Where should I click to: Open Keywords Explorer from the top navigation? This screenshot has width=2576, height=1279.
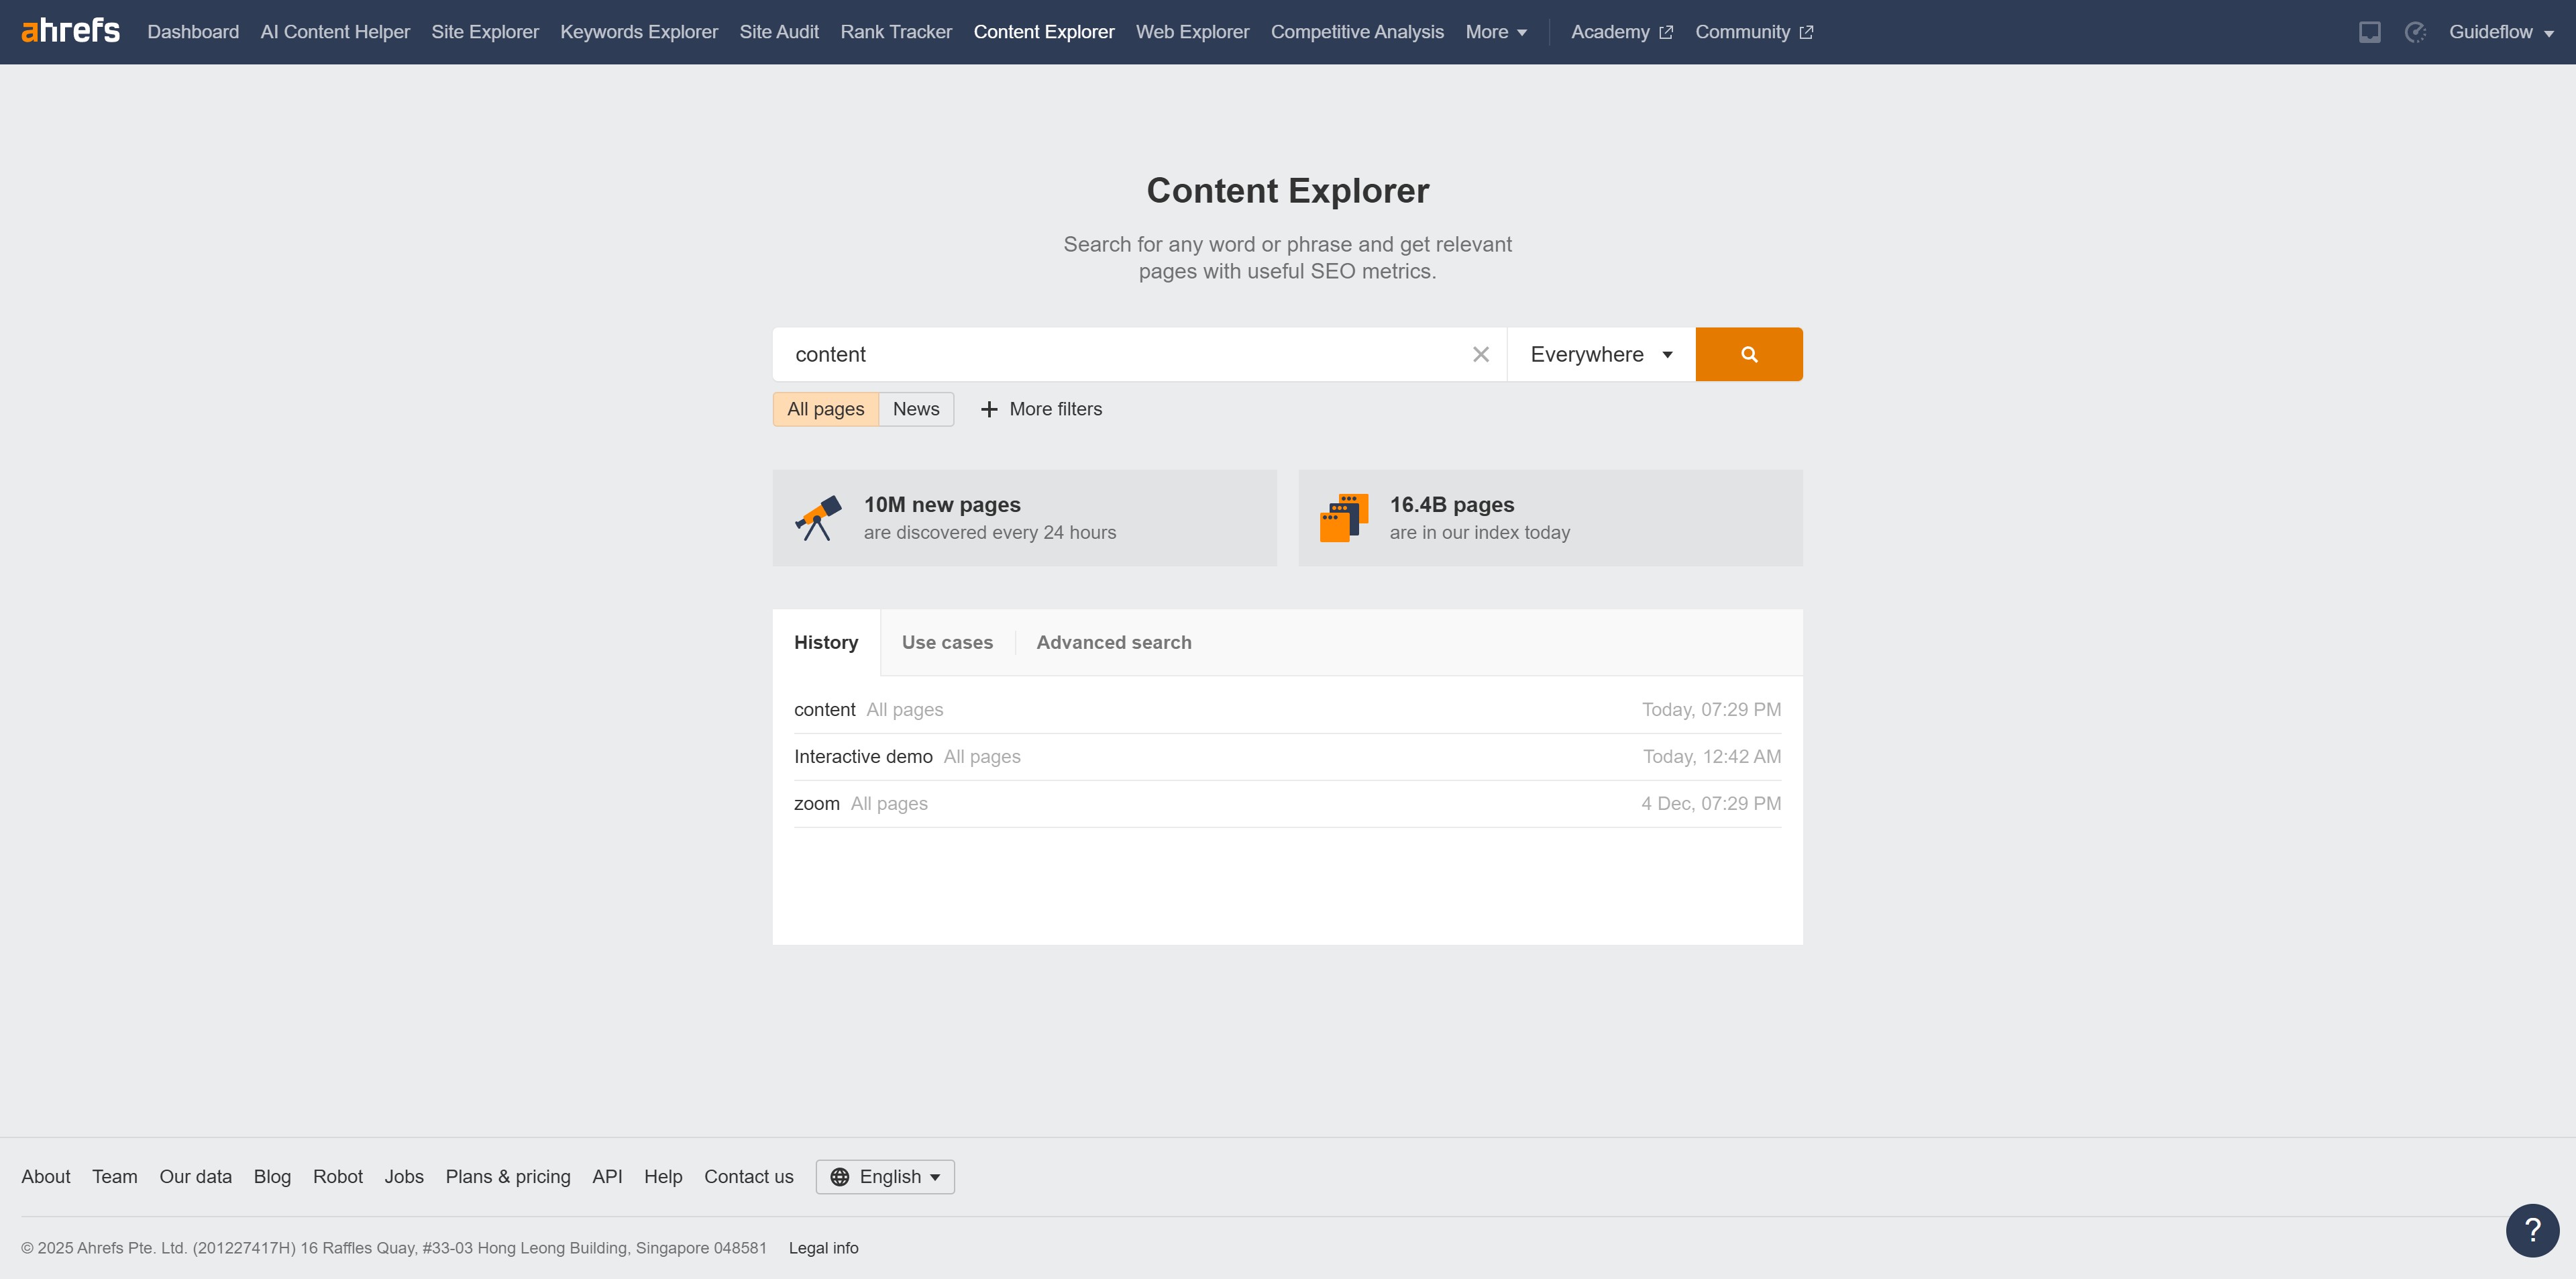[x=639, y=32]
